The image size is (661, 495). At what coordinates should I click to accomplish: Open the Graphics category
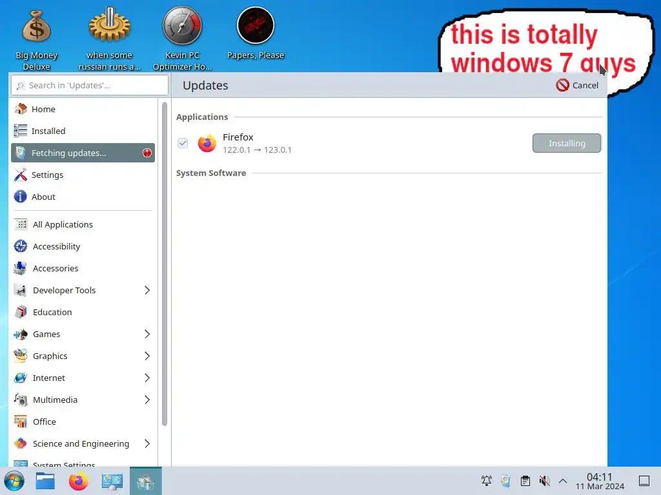(x=83, y=356)
